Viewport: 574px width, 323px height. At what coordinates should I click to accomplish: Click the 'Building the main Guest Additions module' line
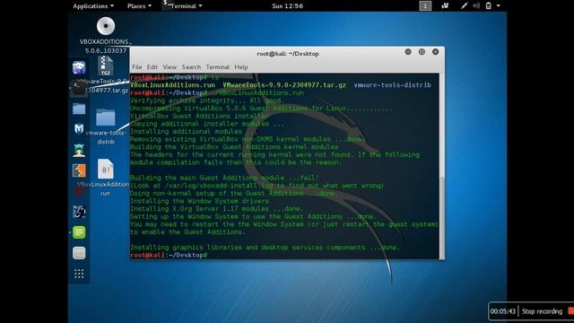pos(224,178)
